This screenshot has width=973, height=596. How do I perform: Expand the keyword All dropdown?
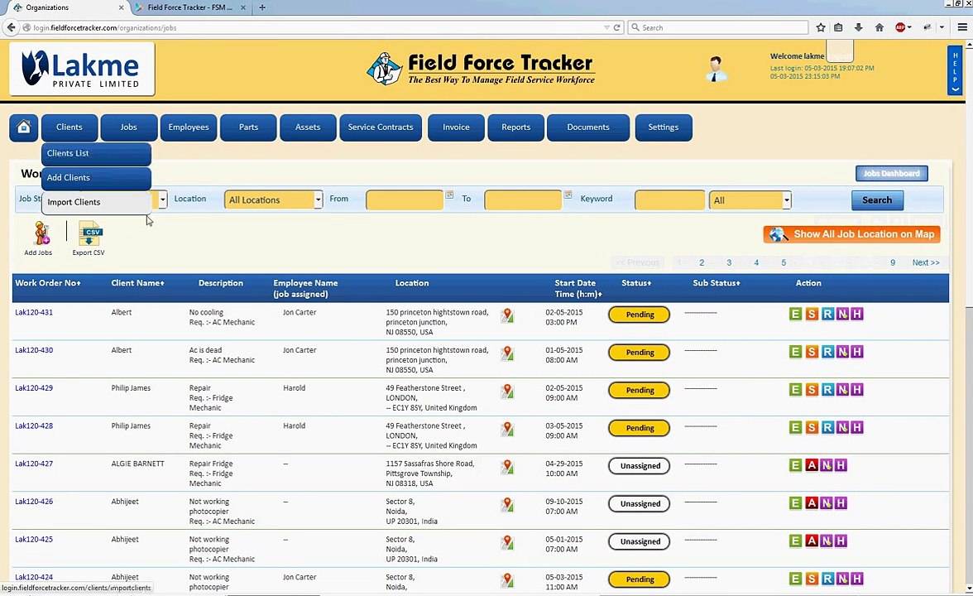pyautogui.click(x=786, y=200)
